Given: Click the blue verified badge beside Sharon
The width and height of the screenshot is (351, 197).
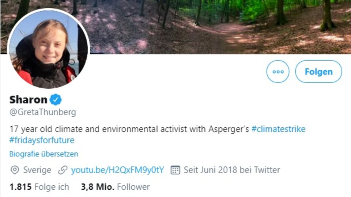Looking at the screenshot, I should pos(56,100).
